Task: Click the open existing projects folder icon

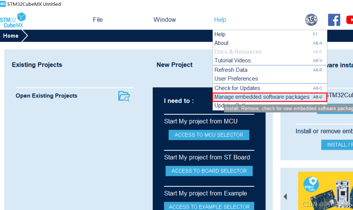Action: [124, 96]
